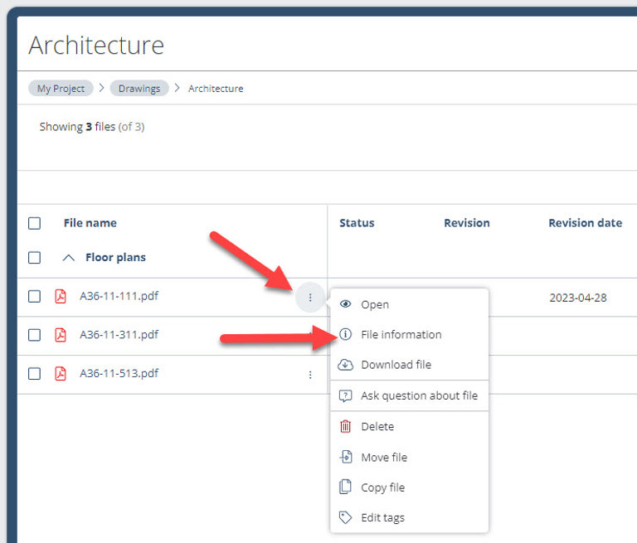Toggle the select-all checkbox by File name
The image size is (637, 543).
coord(34,223)
